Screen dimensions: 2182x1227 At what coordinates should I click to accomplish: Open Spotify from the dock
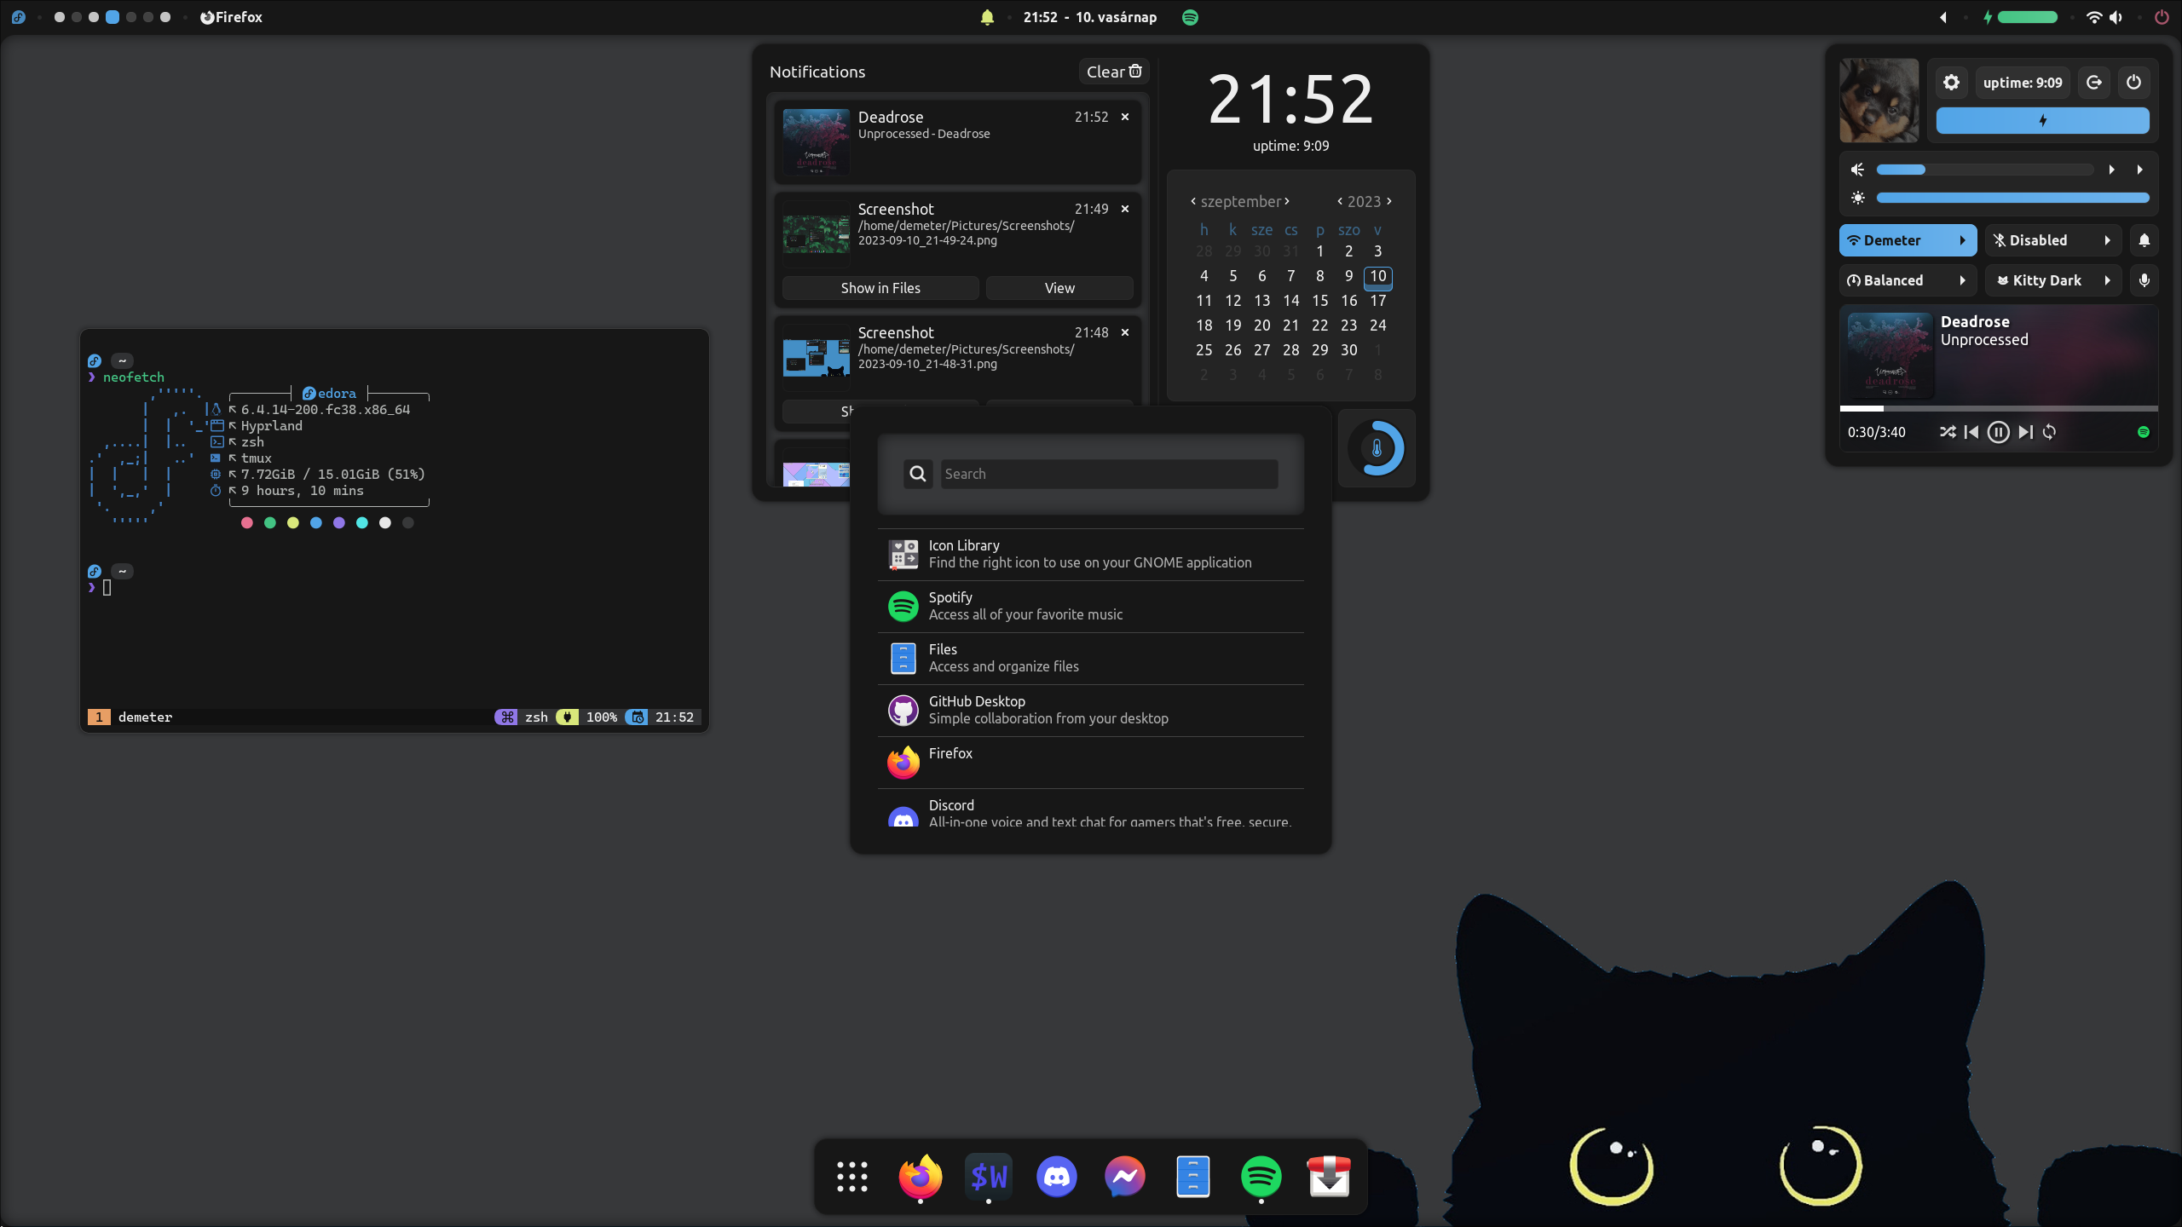(x=1261, y=1177)
